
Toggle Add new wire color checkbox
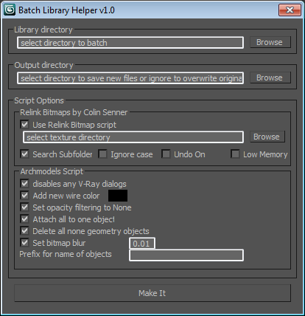point(24,196)
